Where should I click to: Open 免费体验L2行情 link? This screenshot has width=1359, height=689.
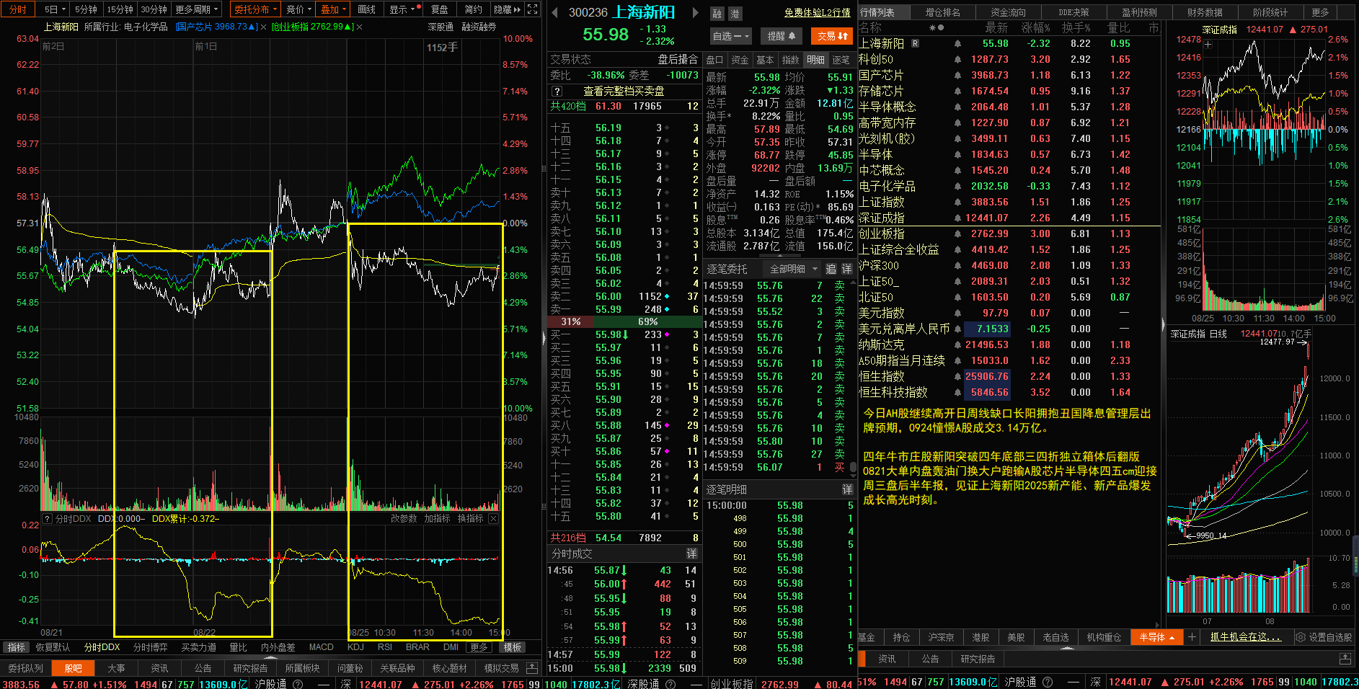(817, 12)
